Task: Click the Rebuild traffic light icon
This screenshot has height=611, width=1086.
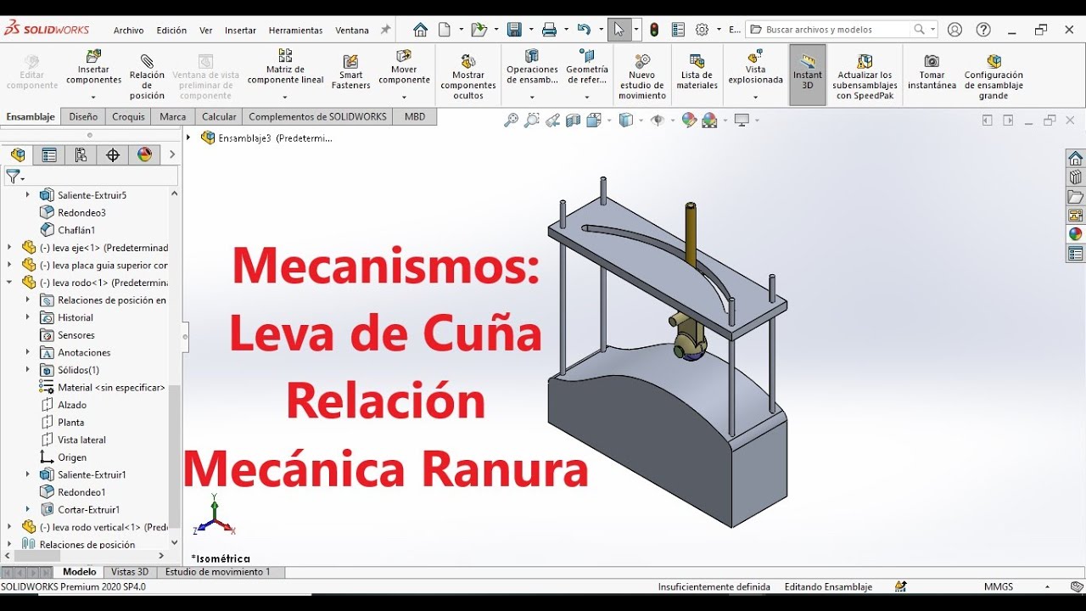Action: coord(654,30)
